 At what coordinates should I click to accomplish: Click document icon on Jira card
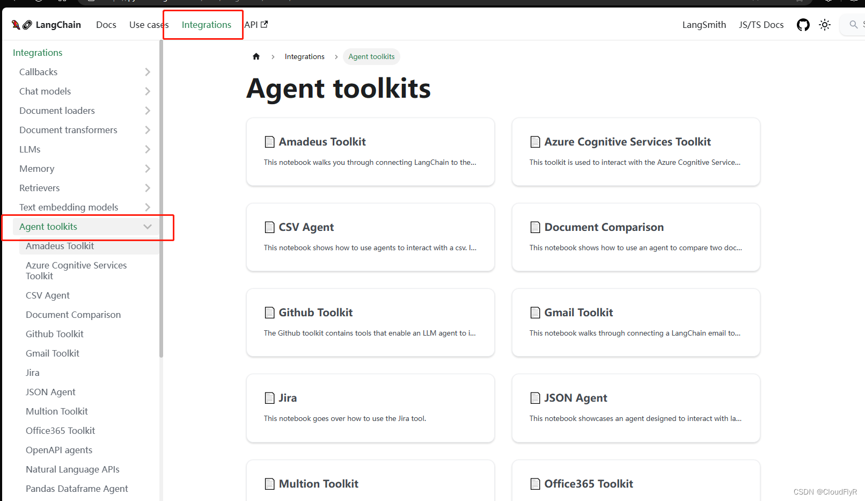269,398
